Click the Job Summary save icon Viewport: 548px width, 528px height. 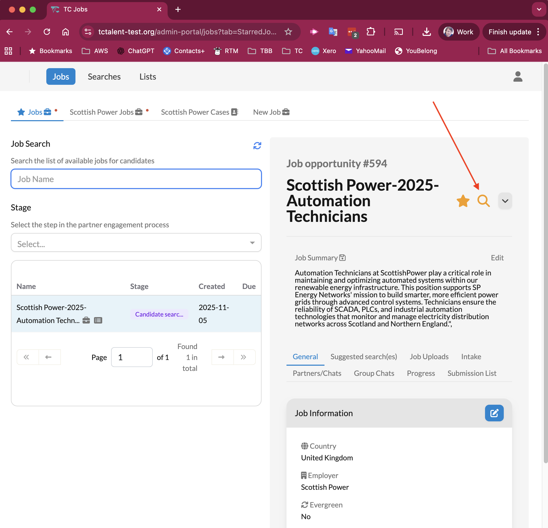pos(342,257)
